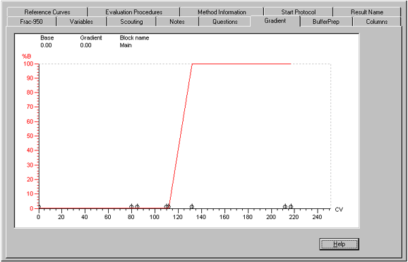Select the Notes tab
408x262 pixels.
pos(177,22)
